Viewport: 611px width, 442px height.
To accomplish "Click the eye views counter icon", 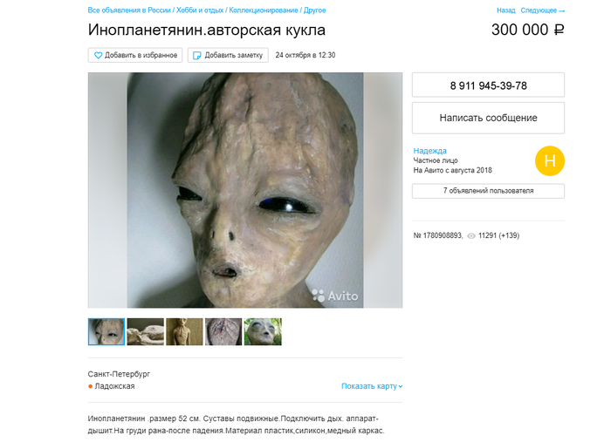I will coord(471,235).
